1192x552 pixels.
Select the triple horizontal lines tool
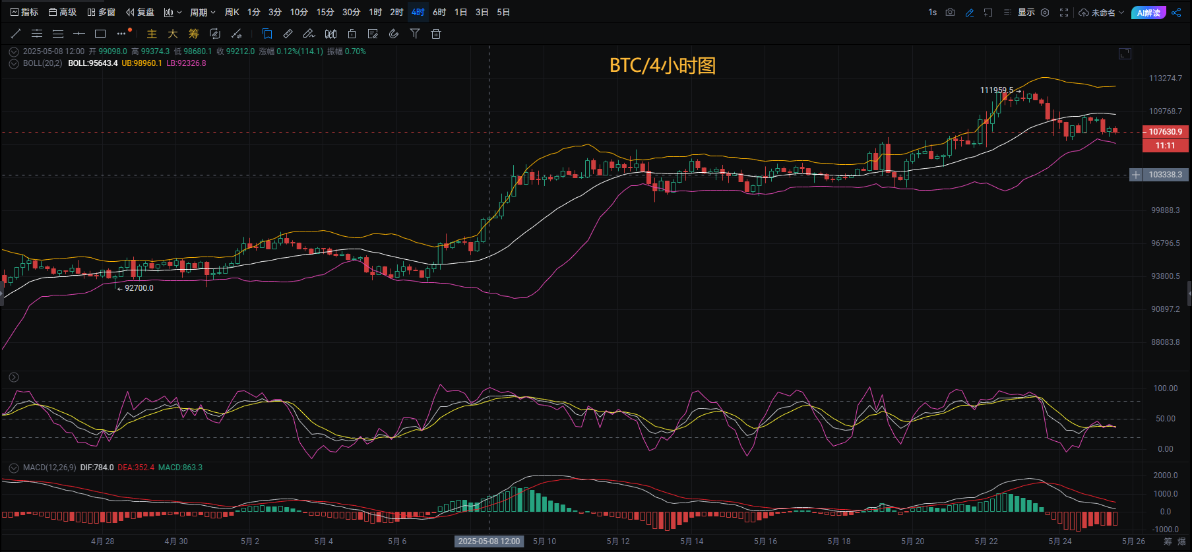click(58, 34)
